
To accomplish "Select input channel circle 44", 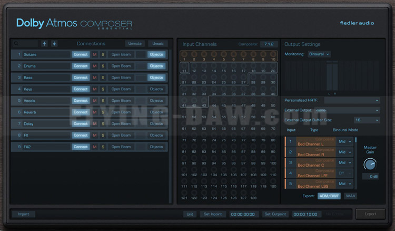I will 214,100.
